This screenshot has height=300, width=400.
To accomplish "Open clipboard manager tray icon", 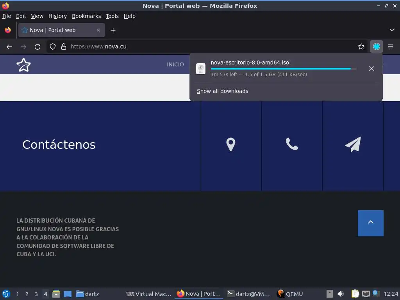I will pos(355,294).
